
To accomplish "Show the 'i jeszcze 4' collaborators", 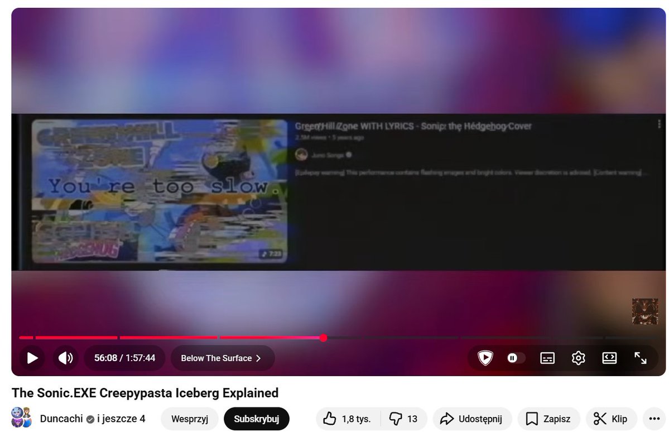I will (121, 419).
